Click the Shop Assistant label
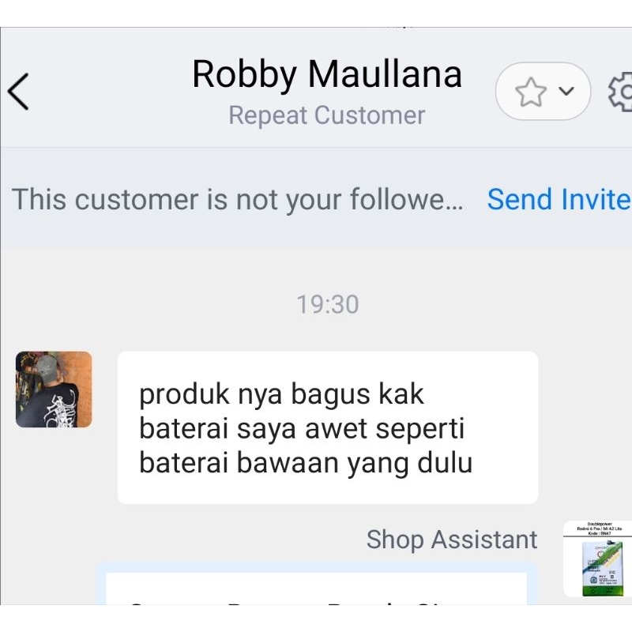 (x=451, y=540)
